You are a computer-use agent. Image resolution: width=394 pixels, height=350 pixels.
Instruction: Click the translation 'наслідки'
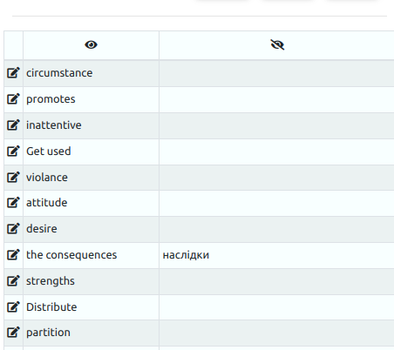186,255
